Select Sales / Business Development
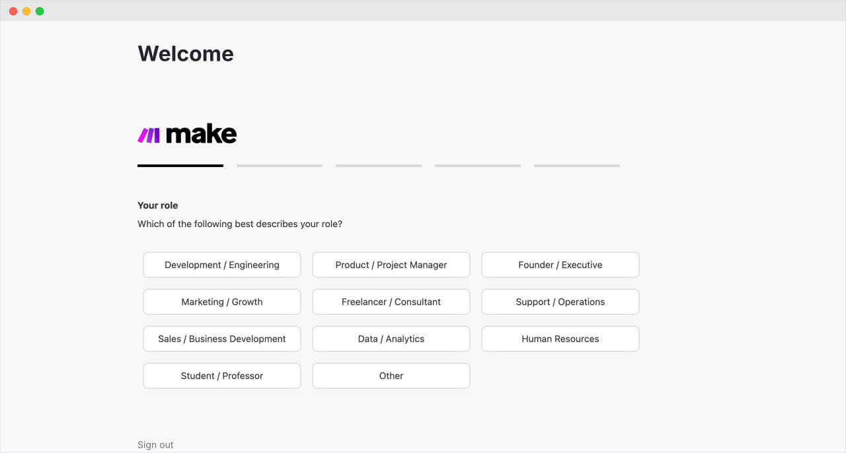The width and height of the screenshot is (846, 453). 221,338
